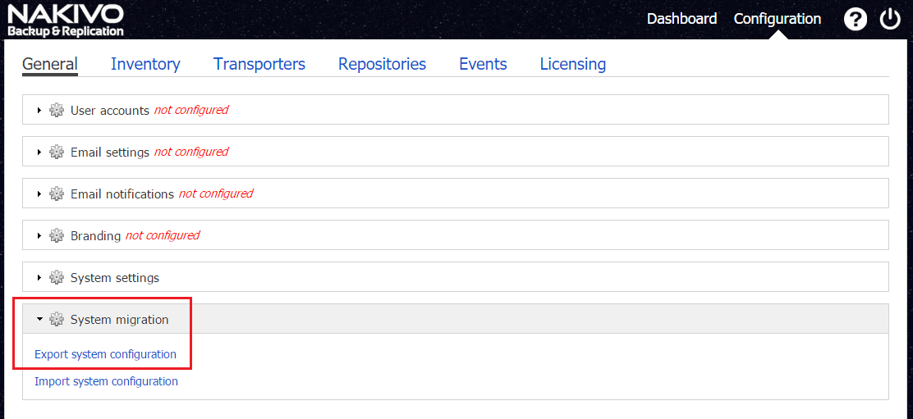The height and width of the screenshot is (419, 913).
Task: Switch to the Repositories tab
Action: pyautogui.click(x=382, y=64)
